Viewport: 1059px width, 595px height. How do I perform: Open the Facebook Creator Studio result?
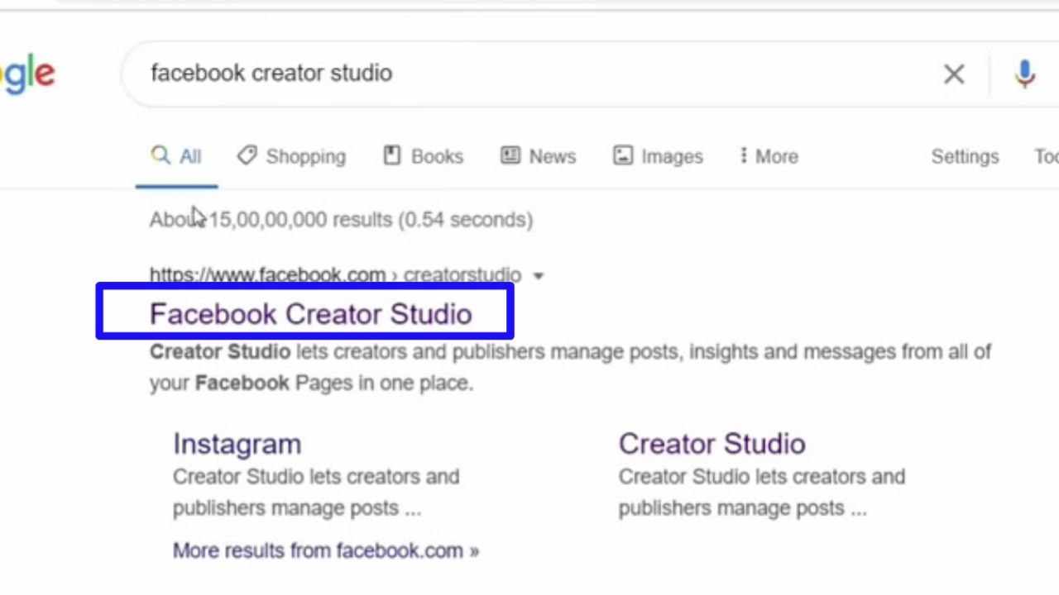point(311,314)
